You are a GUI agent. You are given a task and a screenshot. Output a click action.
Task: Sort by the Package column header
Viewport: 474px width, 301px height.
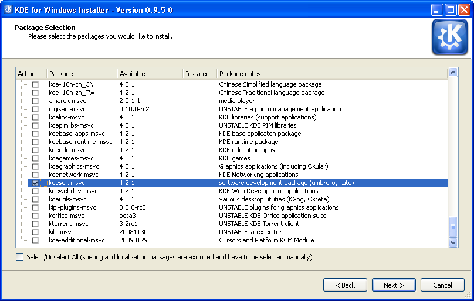(82, 74)
